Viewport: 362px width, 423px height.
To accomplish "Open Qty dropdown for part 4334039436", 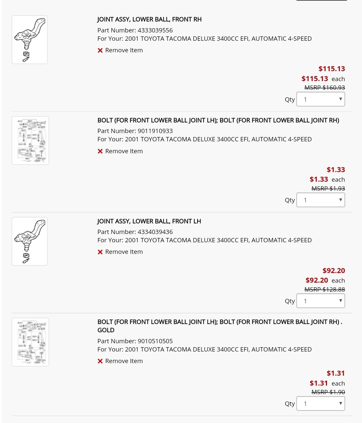I will 321,301.
